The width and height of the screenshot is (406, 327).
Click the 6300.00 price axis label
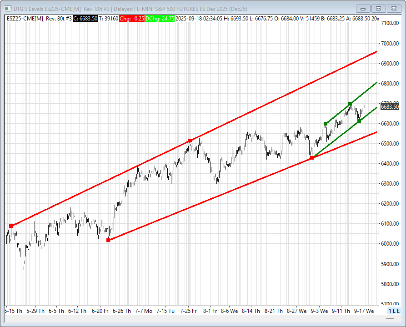(390, 183)
